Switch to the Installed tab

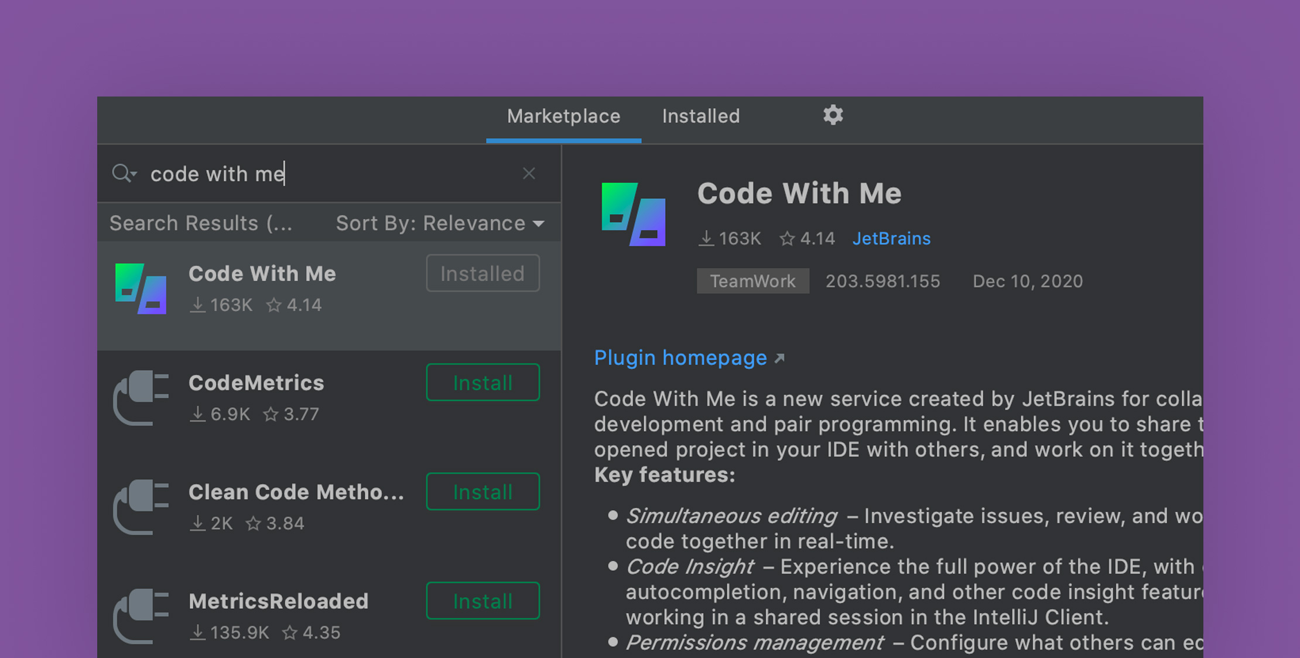point(700,116)
